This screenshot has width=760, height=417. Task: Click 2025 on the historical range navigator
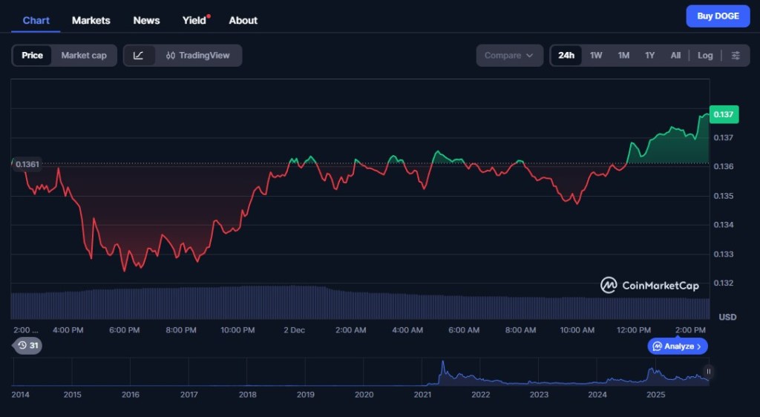[x=656, y=394]
